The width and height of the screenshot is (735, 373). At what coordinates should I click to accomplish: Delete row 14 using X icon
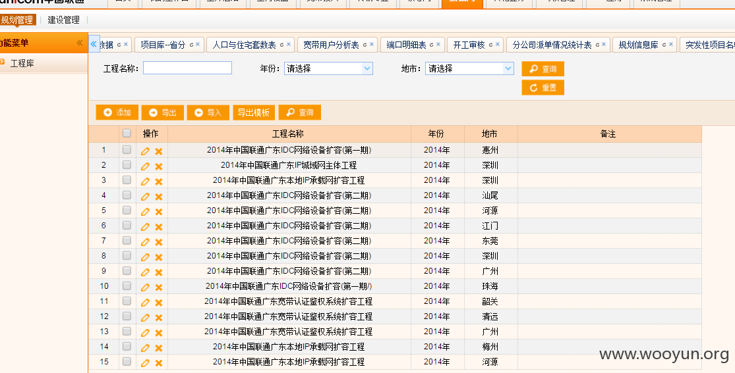[x=159, y=348]
